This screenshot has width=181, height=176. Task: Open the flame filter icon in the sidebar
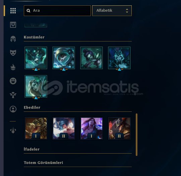(x=13, y=67)
